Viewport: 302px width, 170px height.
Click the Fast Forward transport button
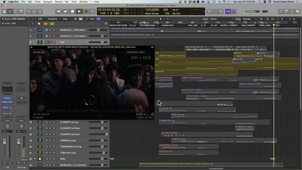66,11
